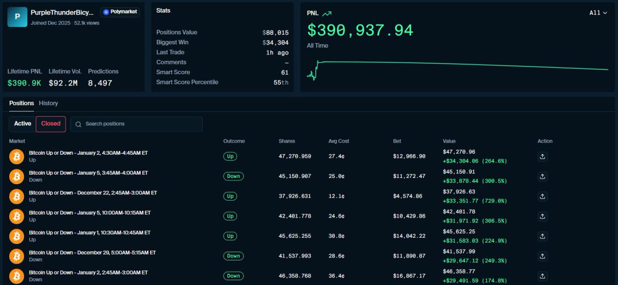Click the 47,270.959 shares cell
The width and height of the screenshot is (618, 285).
tap(295, 156)
